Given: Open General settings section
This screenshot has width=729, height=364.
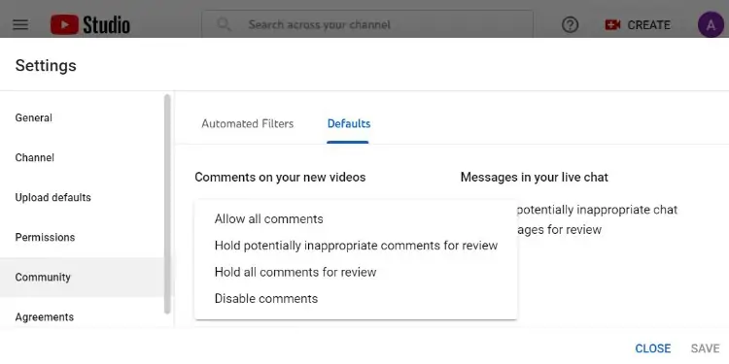Looking at the screenshot, I should click(82, 117).
